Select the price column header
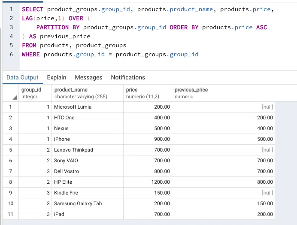Viewport: 297px width, 225px height. pyautogui.click(x=148, y=93)
